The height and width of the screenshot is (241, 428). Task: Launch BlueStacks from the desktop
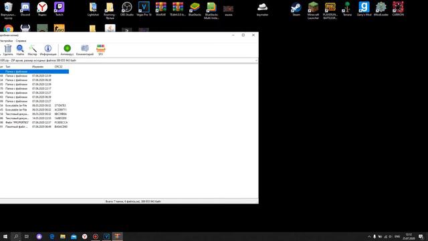195,9
